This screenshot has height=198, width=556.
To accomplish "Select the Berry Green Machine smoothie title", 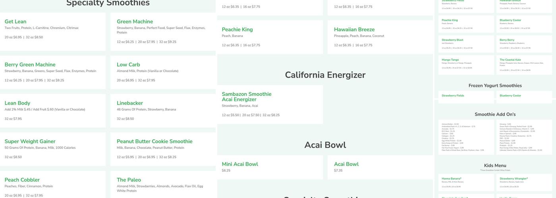I will [x=30, y=65].
